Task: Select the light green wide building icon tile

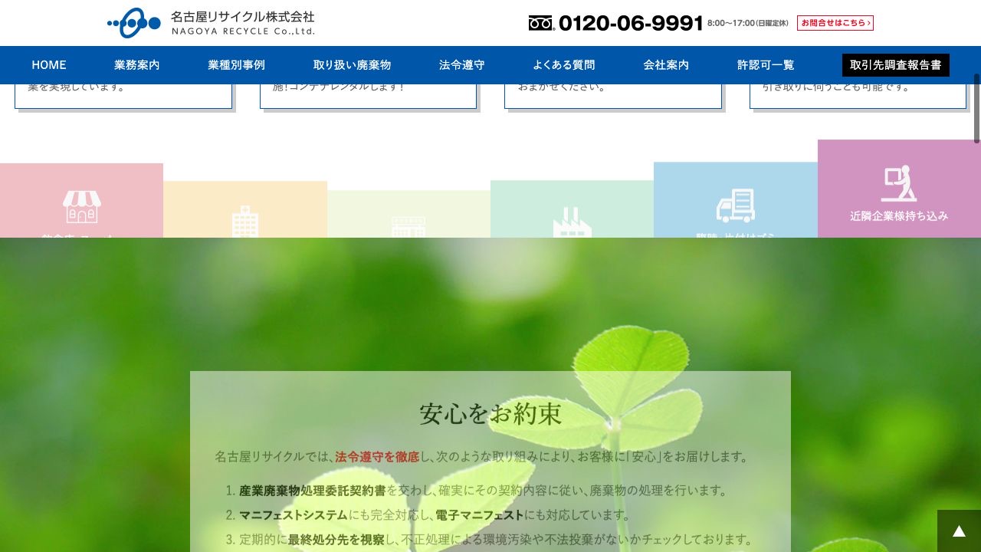Action: (408, 214)
